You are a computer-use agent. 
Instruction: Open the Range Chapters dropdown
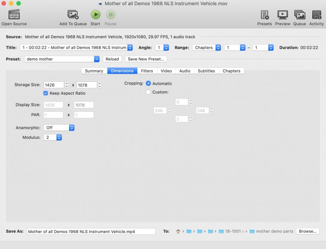(x=206, y=48)
